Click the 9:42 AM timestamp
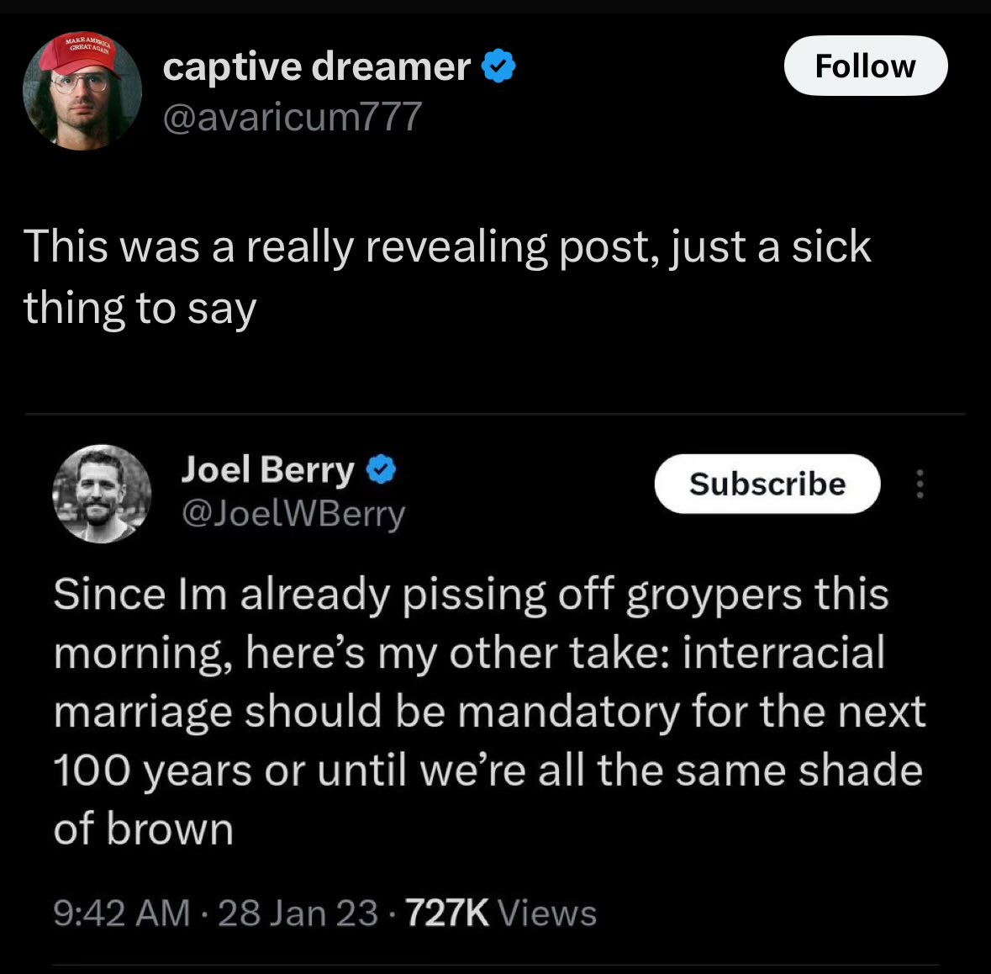Image resolution: width=991 pixels, height=974 pixels. click(x=121, y=913)
